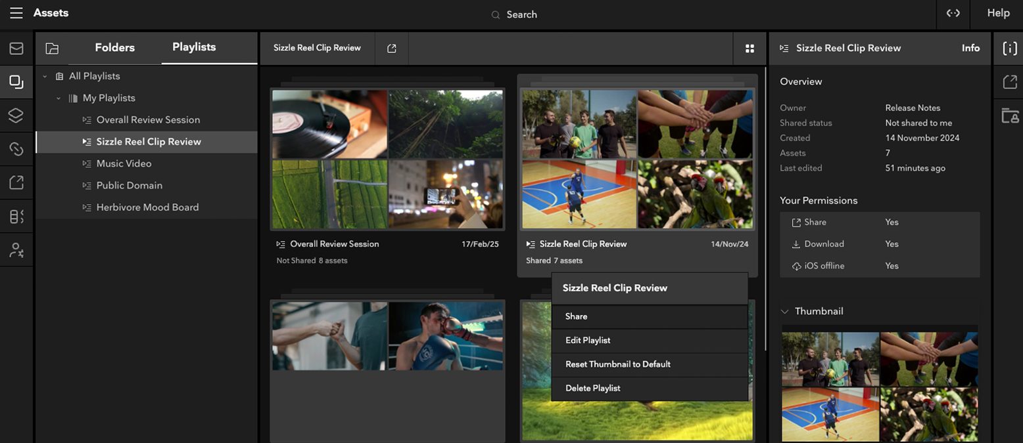Collapse the My Playlists tree node
The width and height of the screenshot is (1023, 443).
[59, 98]
